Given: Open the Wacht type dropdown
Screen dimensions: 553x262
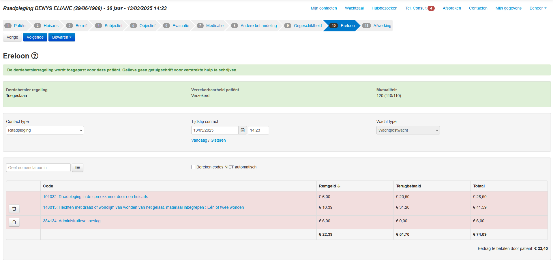Looking at the screenshot, I should coord(408,130).
